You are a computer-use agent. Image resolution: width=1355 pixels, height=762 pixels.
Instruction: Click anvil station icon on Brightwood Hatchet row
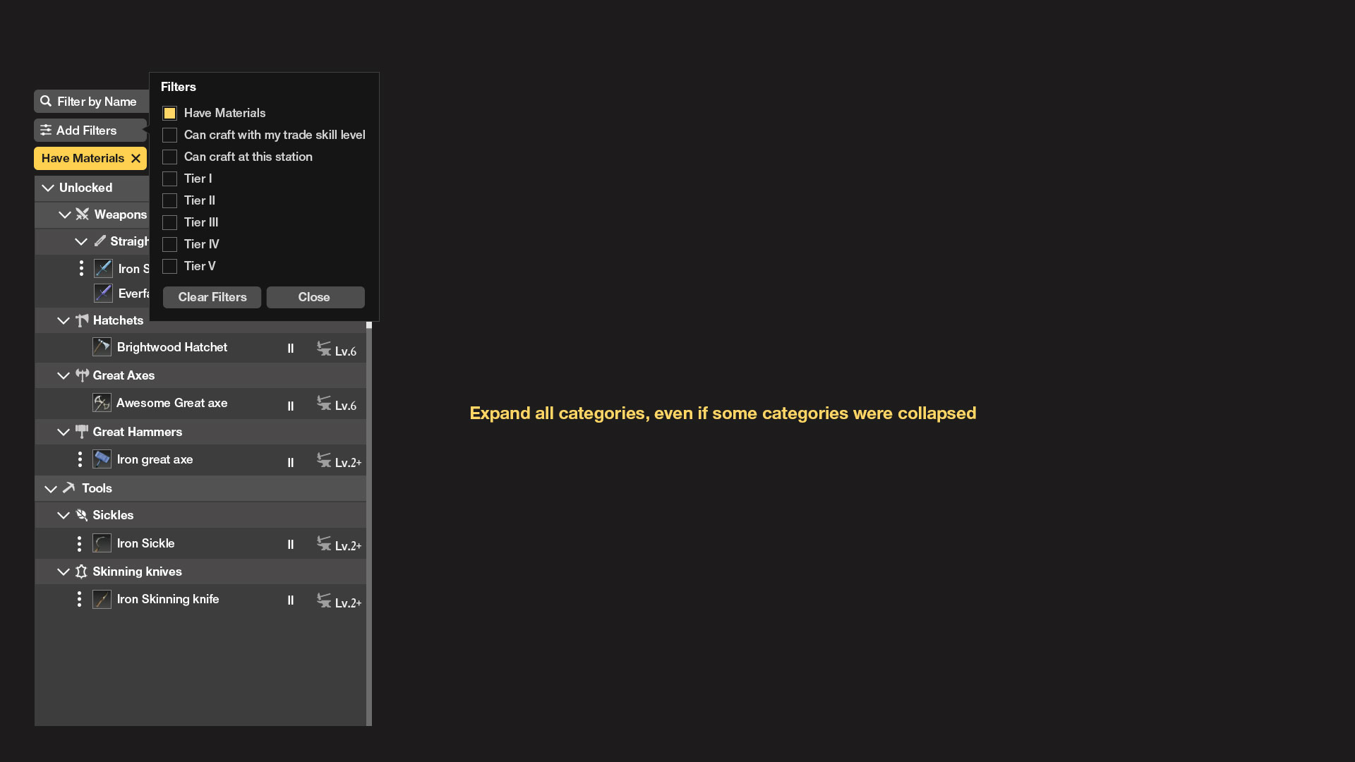click(324, 349)
